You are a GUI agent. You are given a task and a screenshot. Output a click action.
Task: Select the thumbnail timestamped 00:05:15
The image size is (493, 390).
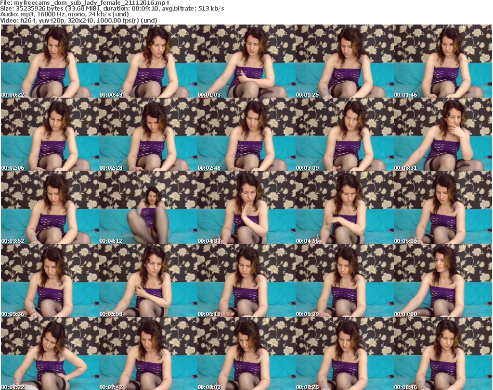(443, 207)
